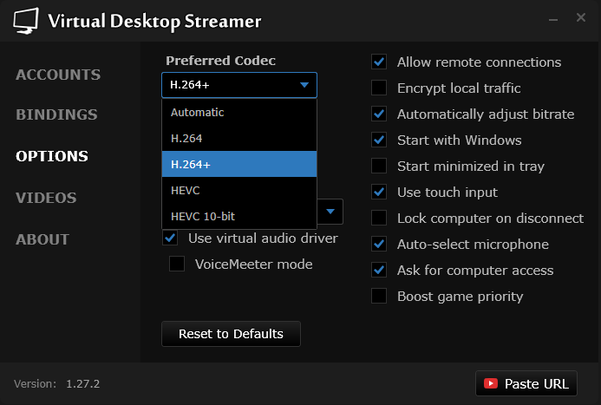601x405 pixels.
Task: Pick HEVC from the codec list
Action: [239, 190]
